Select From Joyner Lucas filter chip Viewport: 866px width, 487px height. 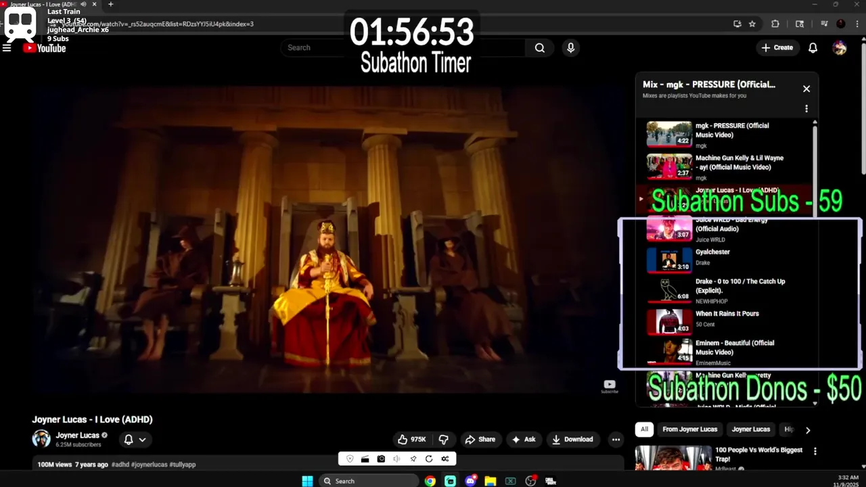click(x=689, y=430)
